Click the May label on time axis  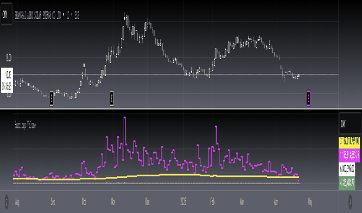click(310, 202)
